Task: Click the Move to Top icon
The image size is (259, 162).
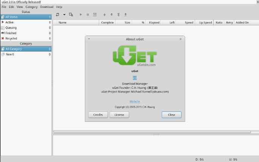Action: 119,15
